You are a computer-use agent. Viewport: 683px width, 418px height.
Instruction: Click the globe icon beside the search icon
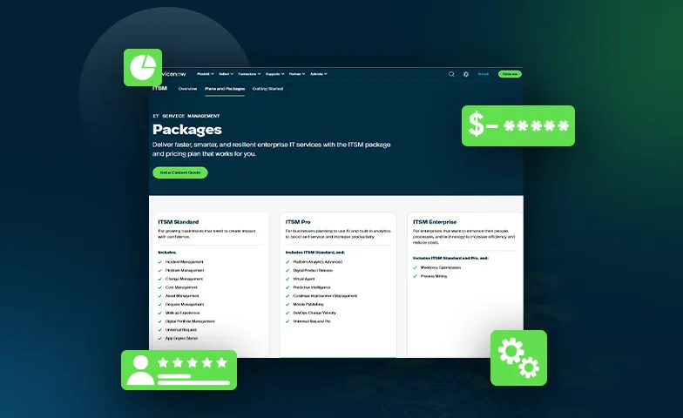[x=465, y=74]
